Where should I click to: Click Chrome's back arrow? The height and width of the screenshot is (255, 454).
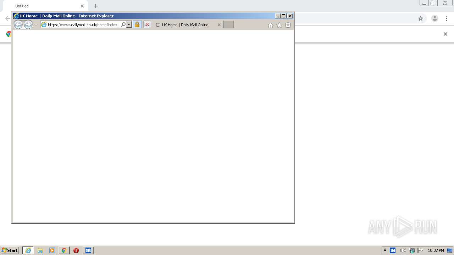point(7,18)
